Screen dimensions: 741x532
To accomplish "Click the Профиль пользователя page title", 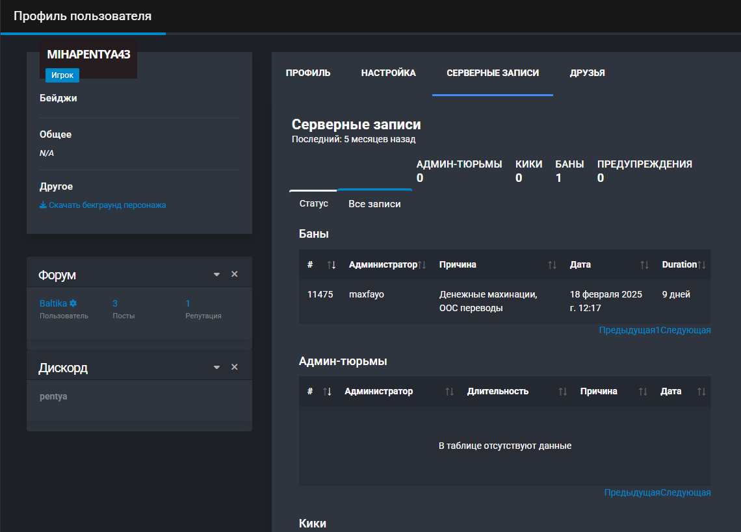I will click(83, 16).
